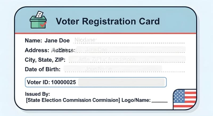Click the Logo/Name blank line
This screenshot has width=213, height=116.
pyautogui.click(x=160, y=101)
